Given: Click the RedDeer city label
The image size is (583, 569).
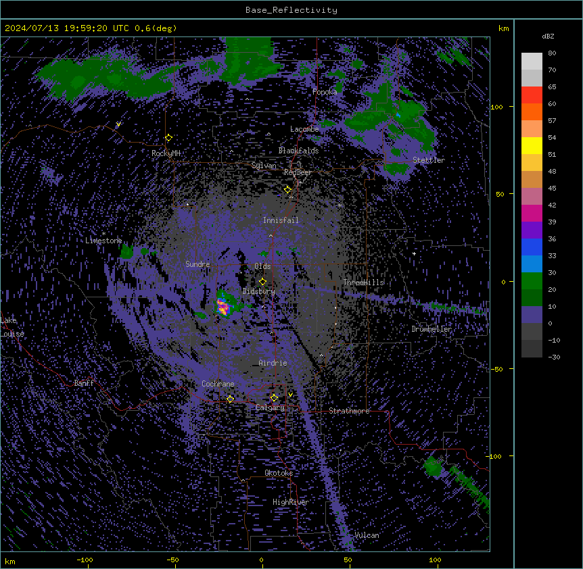Looking at the screenshot, I should click(298, 172).
